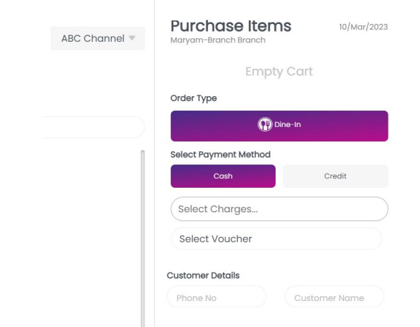Click the search box on the left panel

[92, 128]
